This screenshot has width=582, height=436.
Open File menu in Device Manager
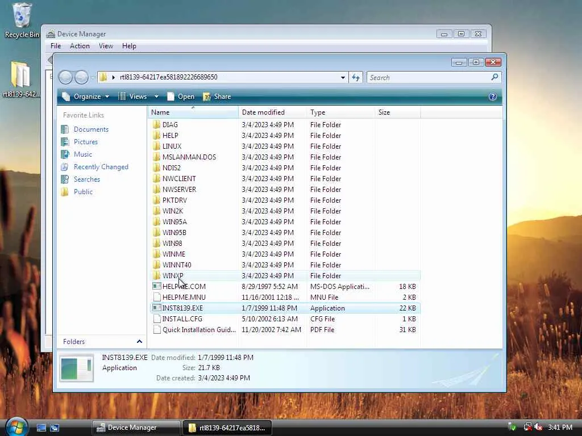pos(56,46)
